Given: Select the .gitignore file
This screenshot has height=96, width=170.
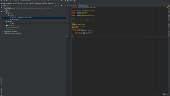Looking at the screenshot, I should (10, 26).
